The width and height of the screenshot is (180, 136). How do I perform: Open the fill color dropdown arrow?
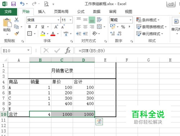click(48, 34)
